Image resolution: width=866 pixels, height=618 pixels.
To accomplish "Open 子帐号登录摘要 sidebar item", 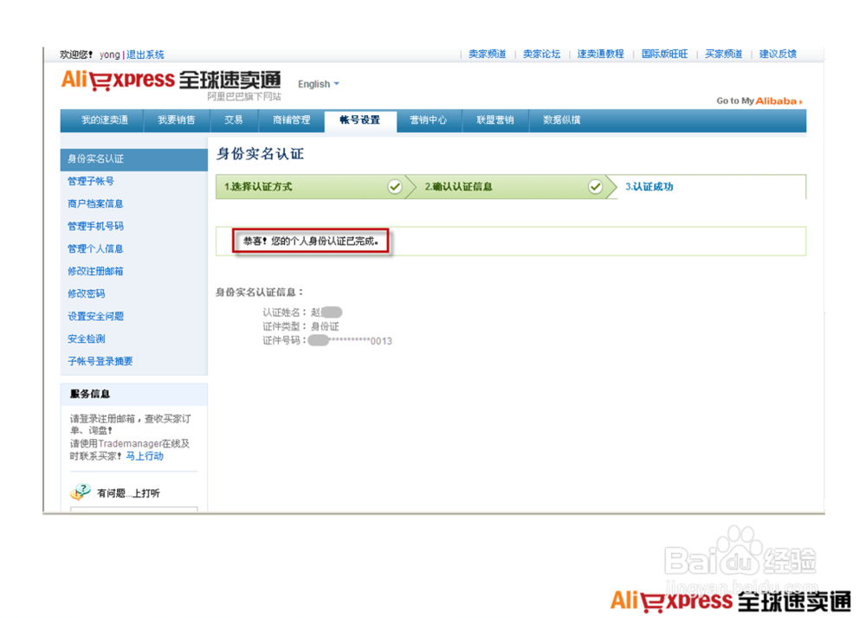I will pyautogui.click(x=100, y=362).
